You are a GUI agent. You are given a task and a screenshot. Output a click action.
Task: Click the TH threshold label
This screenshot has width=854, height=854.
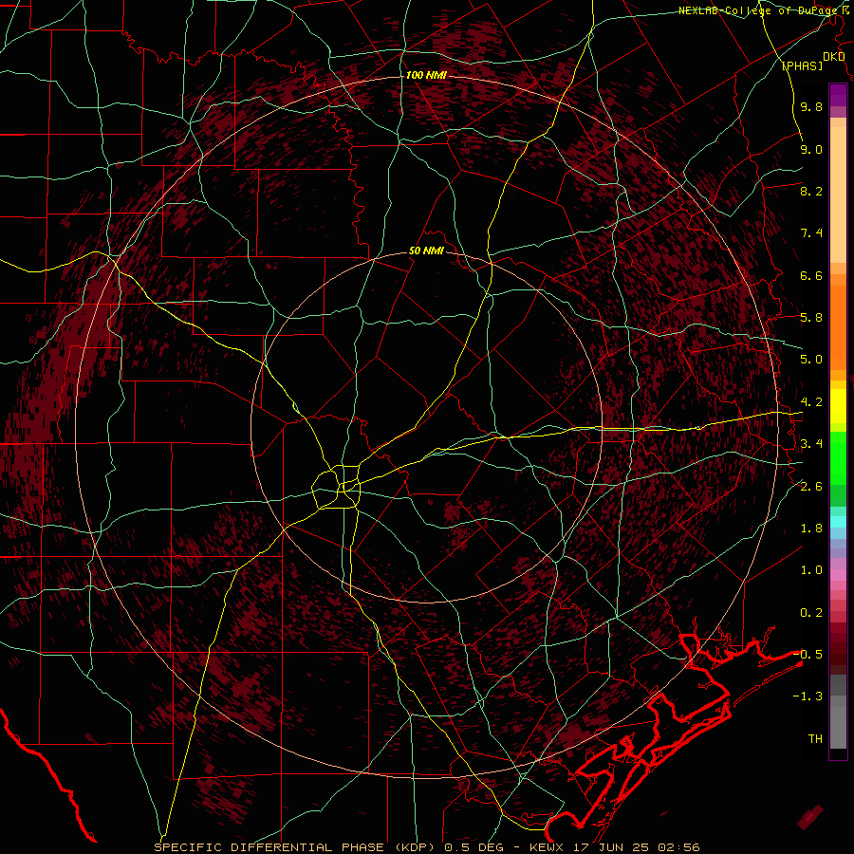click(x=815, y=739)
